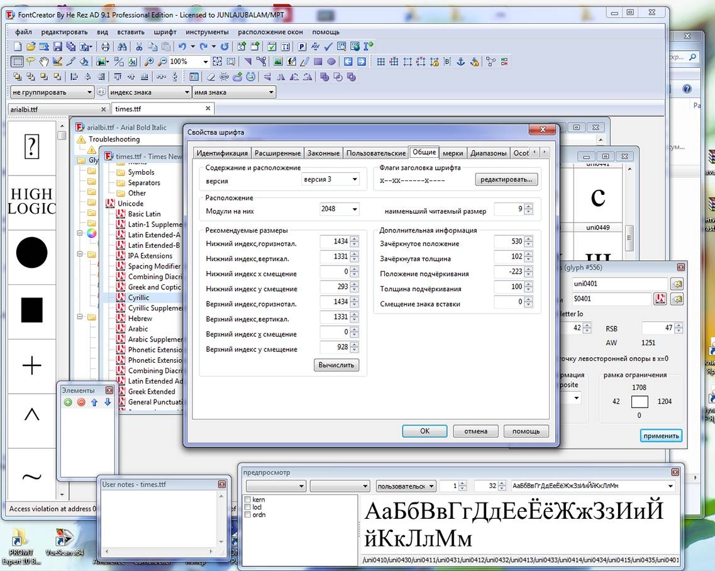This screenshot has height=571, width=715.
Task: Open the 100% zoom level dropdown
Action: click(x=206, y=62)
